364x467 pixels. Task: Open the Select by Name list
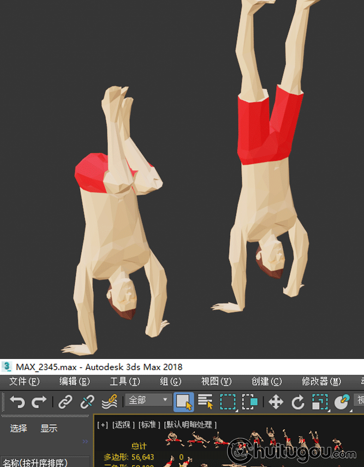pos(205,401)
